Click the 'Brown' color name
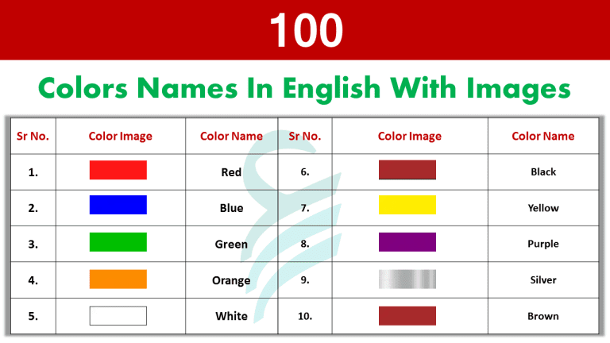Image resolution: width=610 pixels, height=343 pixels. pos(543,316)
